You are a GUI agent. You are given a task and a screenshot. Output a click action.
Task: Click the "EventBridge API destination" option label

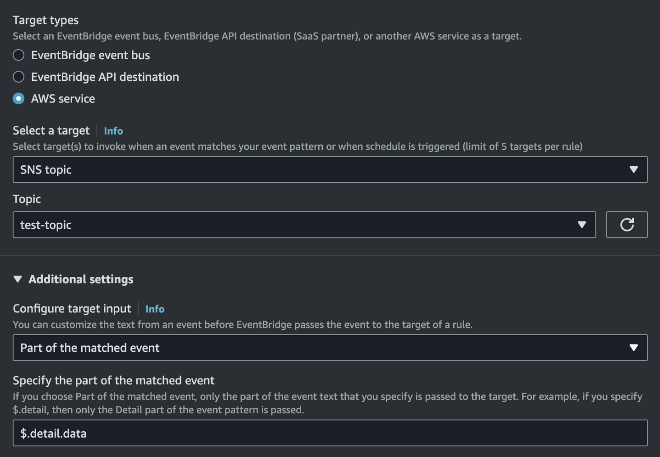tap(105, 77)
